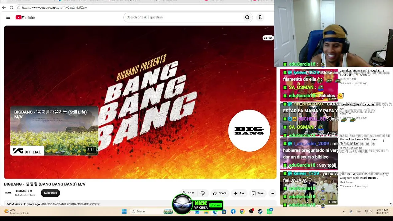
Task: Open the #BANGBANGBANG hashtag
Action: pos(54,204)
